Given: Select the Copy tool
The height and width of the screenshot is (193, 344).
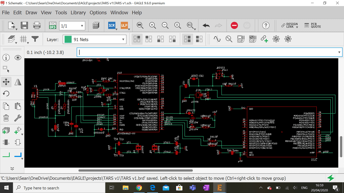Looking at the screenshot, I should pyautogui.click(x=6, y=106).
